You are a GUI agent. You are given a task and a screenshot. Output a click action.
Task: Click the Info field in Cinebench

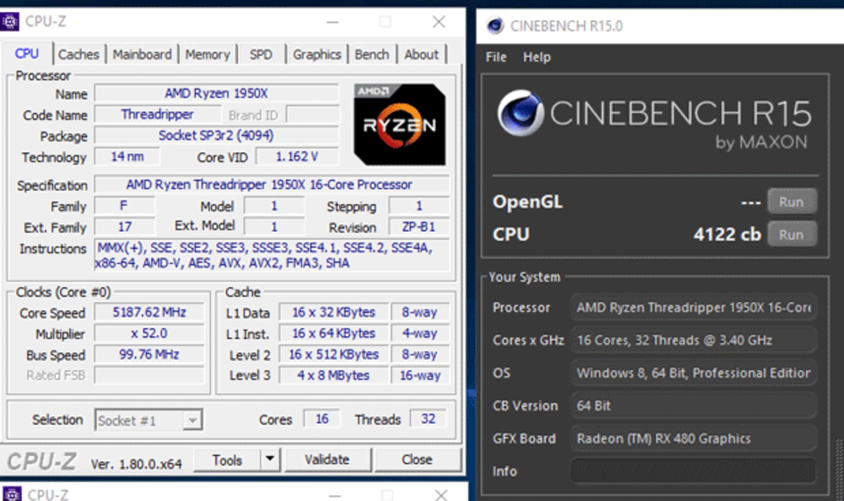click(693, 471)
